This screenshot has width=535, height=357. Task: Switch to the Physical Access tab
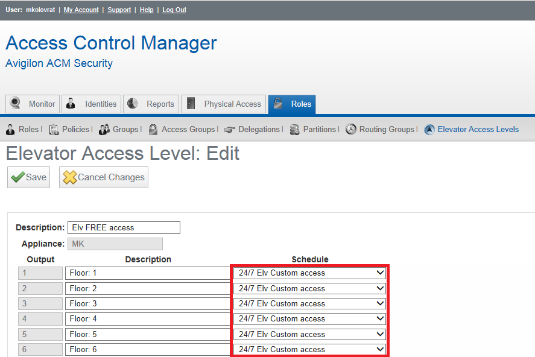click(x=223, y=104)
